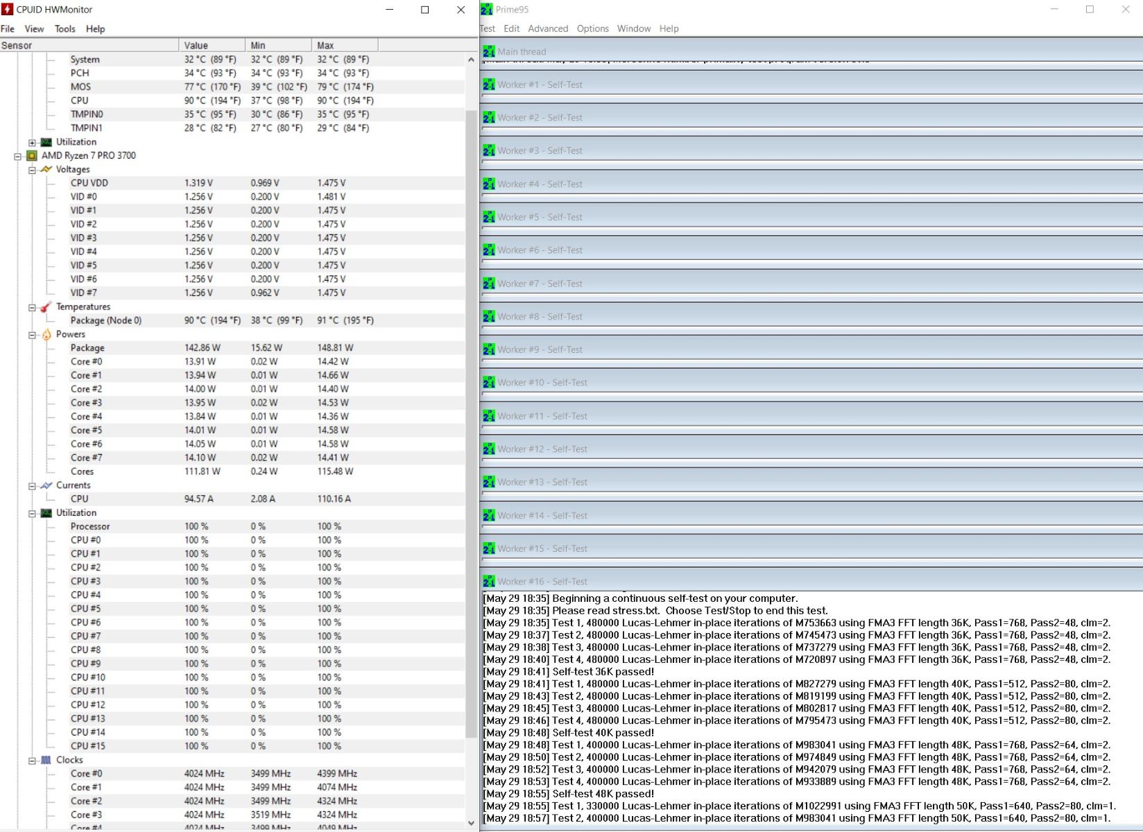
Task: Click the Worker #9 window icon
Action: point(489,349)
